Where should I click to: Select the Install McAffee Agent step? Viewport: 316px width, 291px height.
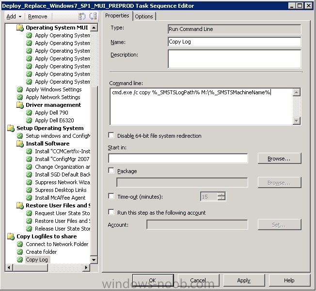click(60, 198)
